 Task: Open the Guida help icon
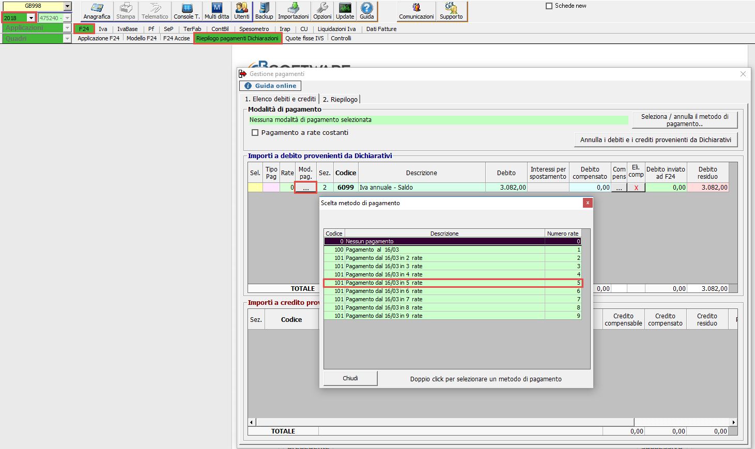(367, 11)
